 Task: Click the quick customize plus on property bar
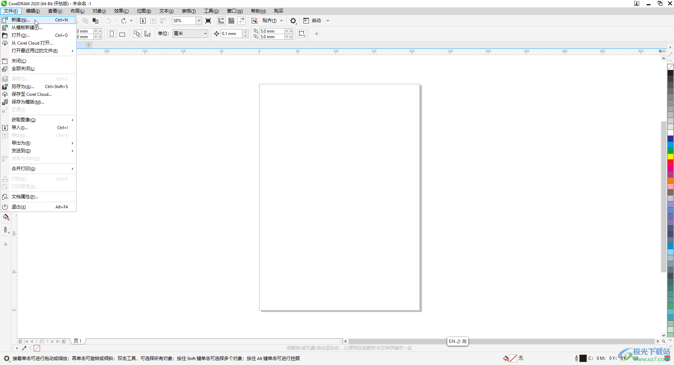pos(317,34)
